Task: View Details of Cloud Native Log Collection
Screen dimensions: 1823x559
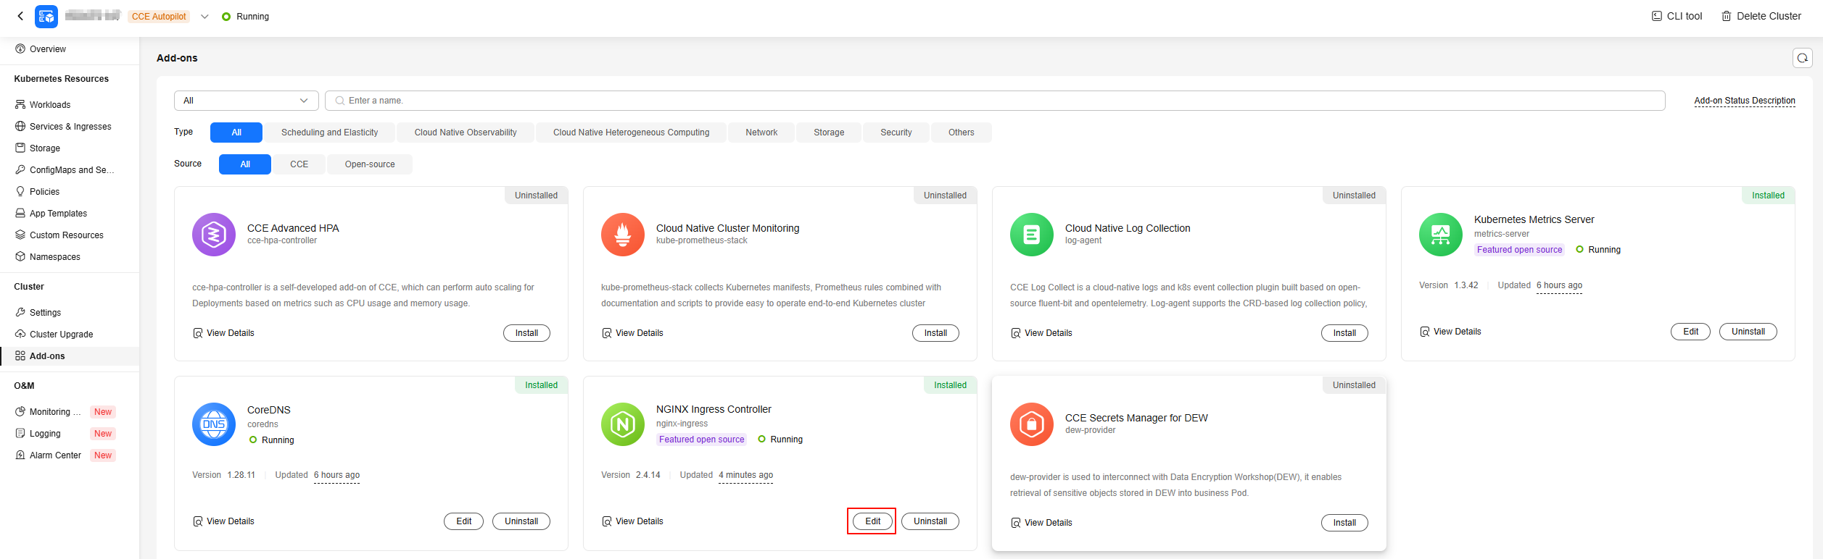Action: [1042, 333]
